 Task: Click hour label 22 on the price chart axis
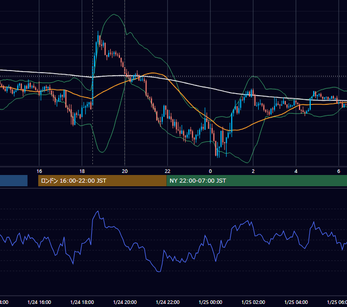coord(168,171)
